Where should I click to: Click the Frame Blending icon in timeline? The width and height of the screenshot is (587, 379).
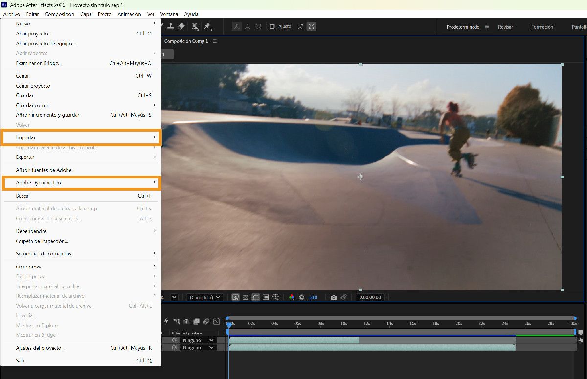click(x=196, y=321)
